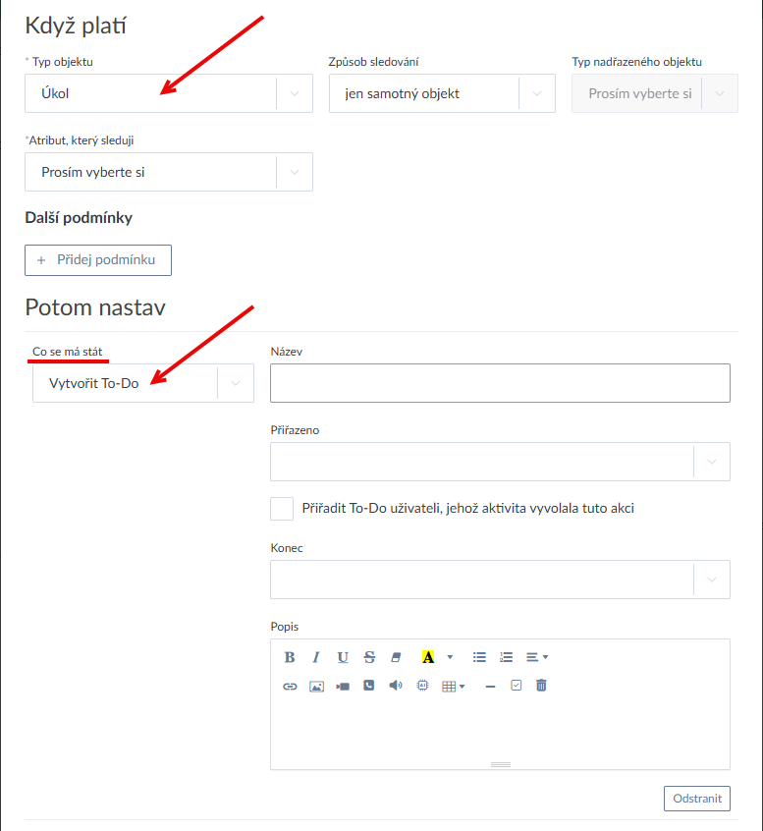Expand the 'Přiřazeno' dropdown
Viewport: 763px width, 831px height.
(x=500, y=462)
